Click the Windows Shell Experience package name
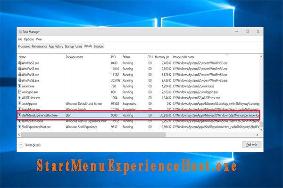Image resolution: width=283 pixels, height=188 pixels. (x=82, y=127)
